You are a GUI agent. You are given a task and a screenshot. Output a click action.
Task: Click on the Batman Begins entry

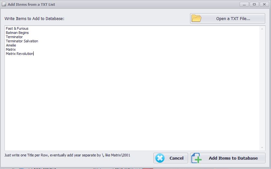[x=17, y=33]
